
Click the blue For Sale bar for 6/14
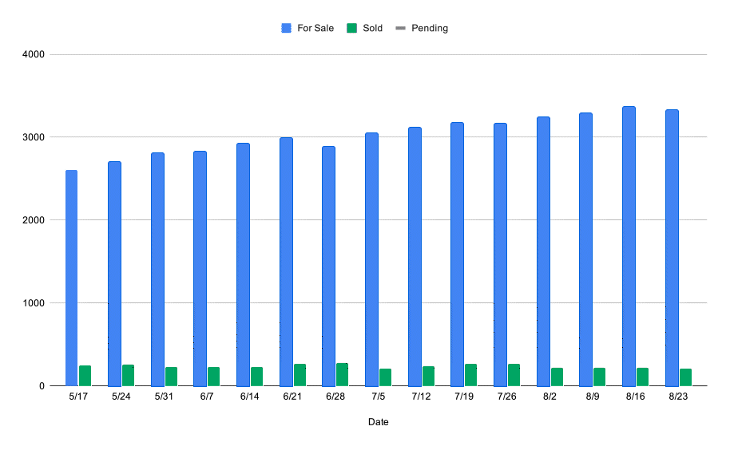click(243, 265)
